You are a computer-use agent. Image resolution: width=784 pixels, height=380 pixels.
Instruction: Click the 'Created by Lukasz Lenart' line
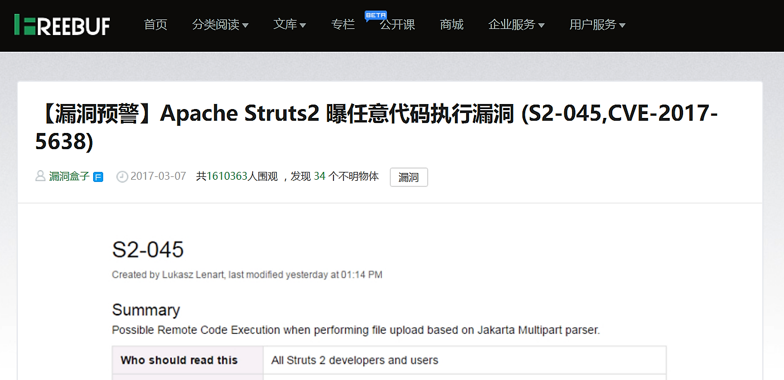point(247,275)
